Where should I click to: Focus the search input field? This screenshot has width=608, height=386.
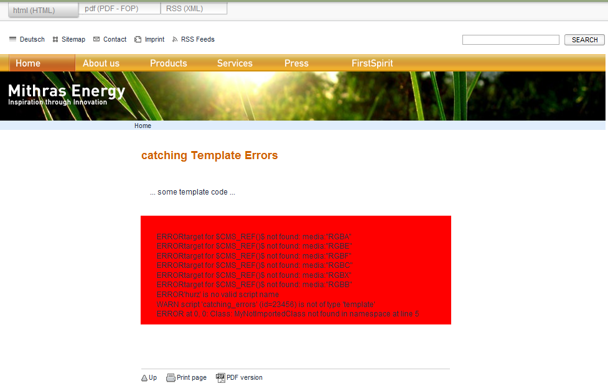click(511, 40)
